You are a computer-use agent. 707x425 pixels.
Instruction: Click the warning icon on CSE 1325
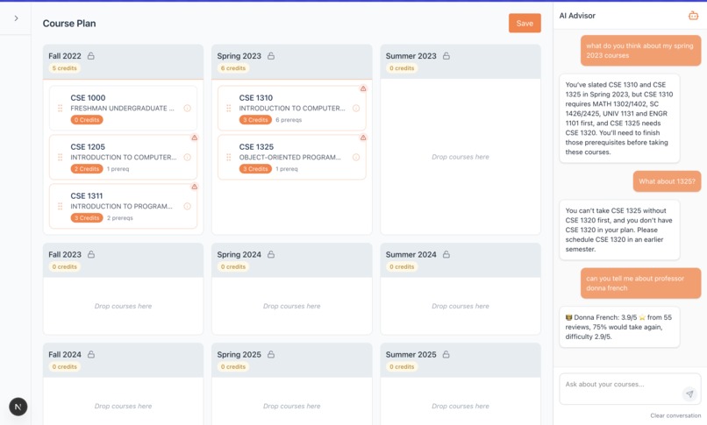coord(363,138)
